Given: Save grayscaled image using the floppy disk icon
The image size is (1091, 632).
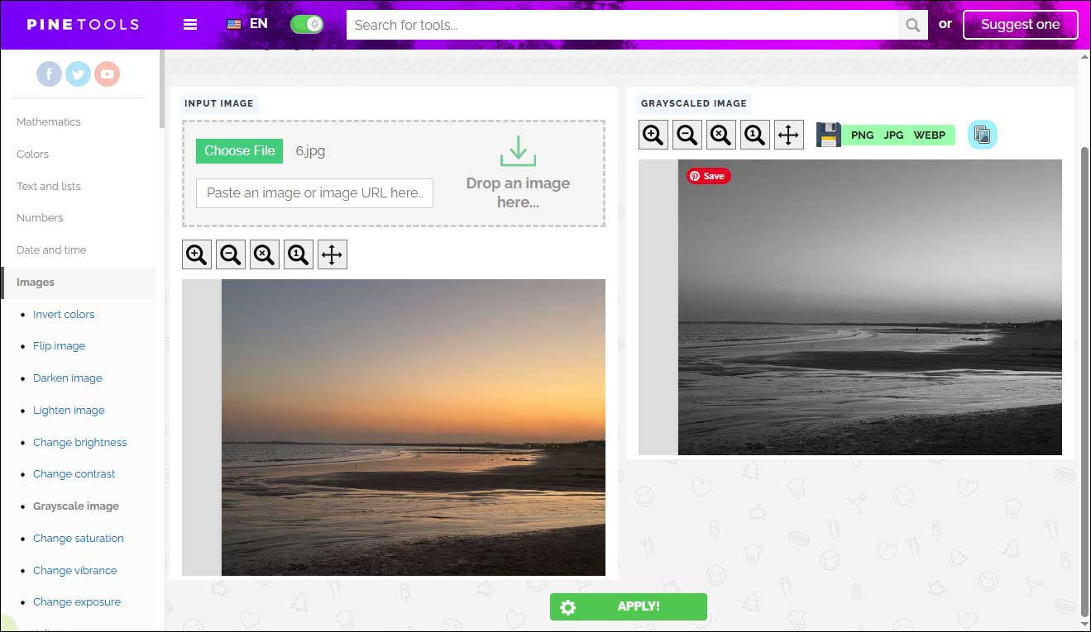Looking at the screenshot, I should pos(827,134).
